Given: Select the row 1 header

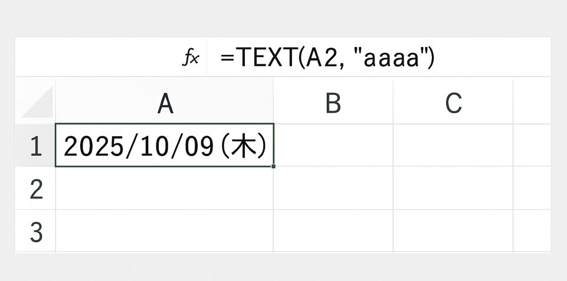Looking at the screenshot, I should 35,146.
